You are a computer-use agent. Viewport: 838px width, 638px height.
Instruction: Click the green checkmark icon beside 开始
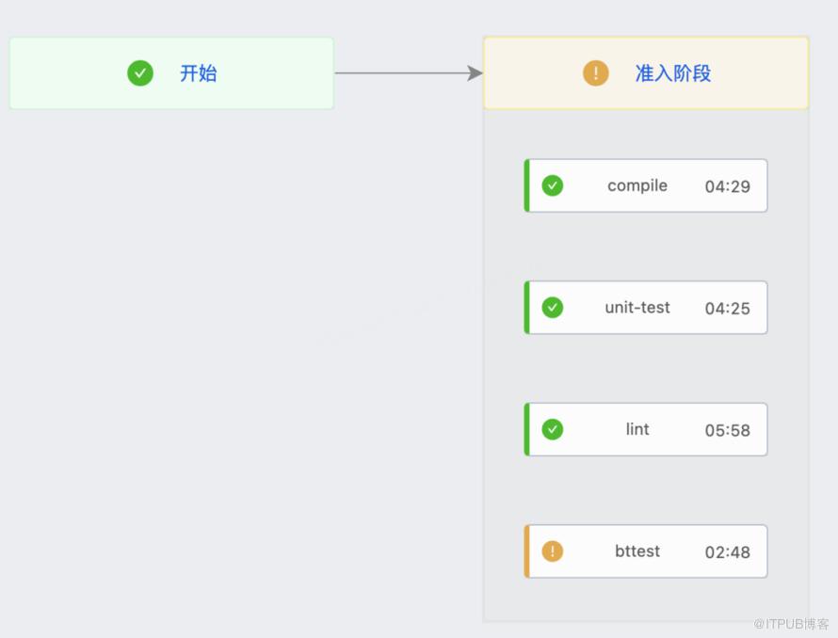140,73
